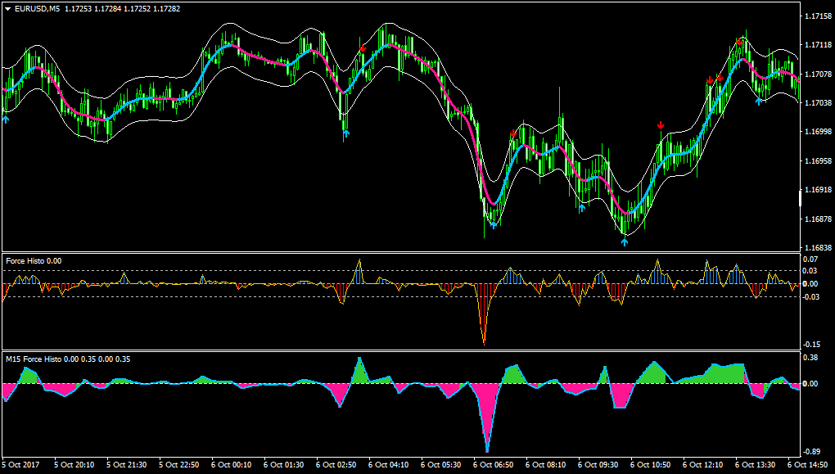Click the EURUSD,M5 symbol title text
This screenshot has height=474, width=835.
click(x=38, y=9)
